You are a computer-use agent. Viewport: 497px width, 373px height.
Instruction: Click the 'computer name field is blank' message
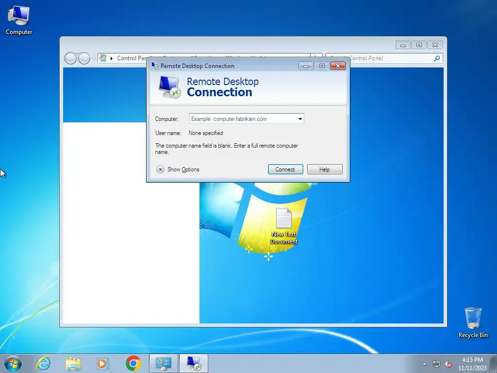click(226, 149)
